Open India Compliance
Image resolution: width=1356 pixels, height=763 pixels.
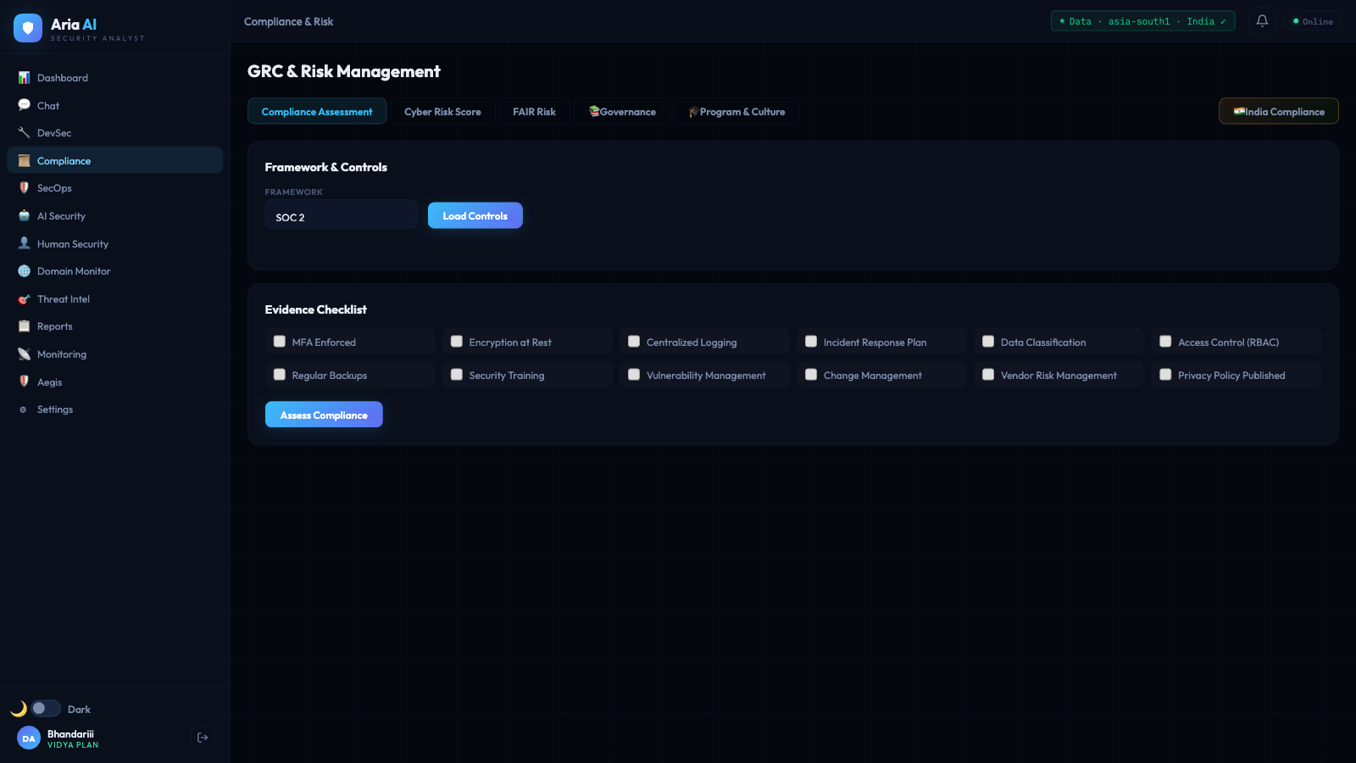(x=1279, y=111)
